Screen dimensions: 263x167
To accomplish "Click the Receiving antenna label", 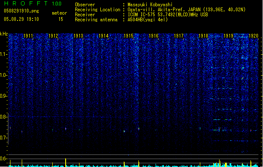I will pyautogui.click(x=96, y=20).
